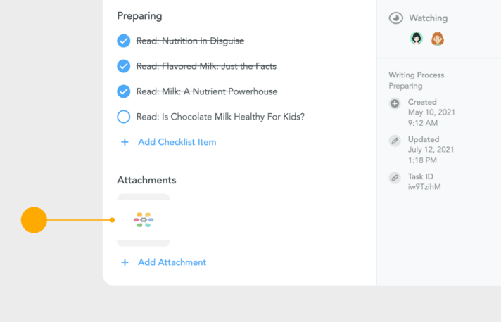
Task: Click the Writing Process breadcrumb label
Action: pos(417,75)
